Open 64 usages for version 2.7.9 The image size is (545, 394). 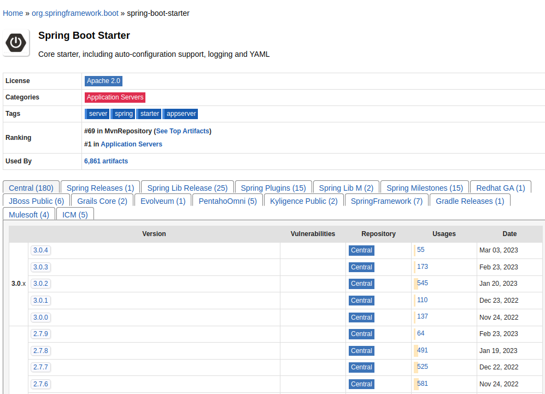(420, 333)
